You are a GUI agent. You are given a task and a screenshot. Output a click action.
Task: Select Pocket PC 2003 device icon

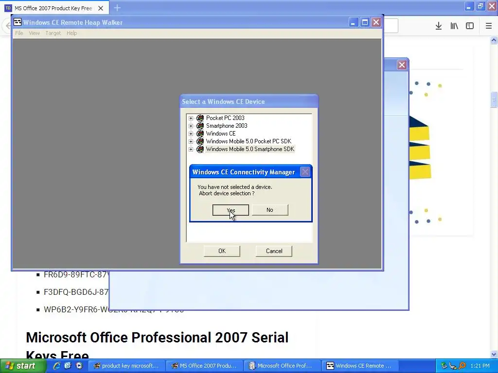[x=200, y=118]
